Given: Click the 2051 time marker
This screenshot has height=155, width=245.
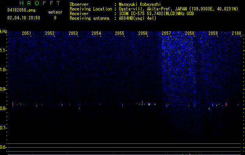Looking at the screenshot, I should point(26,33).
